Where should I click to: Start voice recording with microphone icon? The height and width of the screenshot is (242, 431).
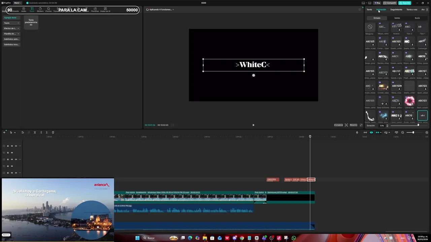click(357, 132)
